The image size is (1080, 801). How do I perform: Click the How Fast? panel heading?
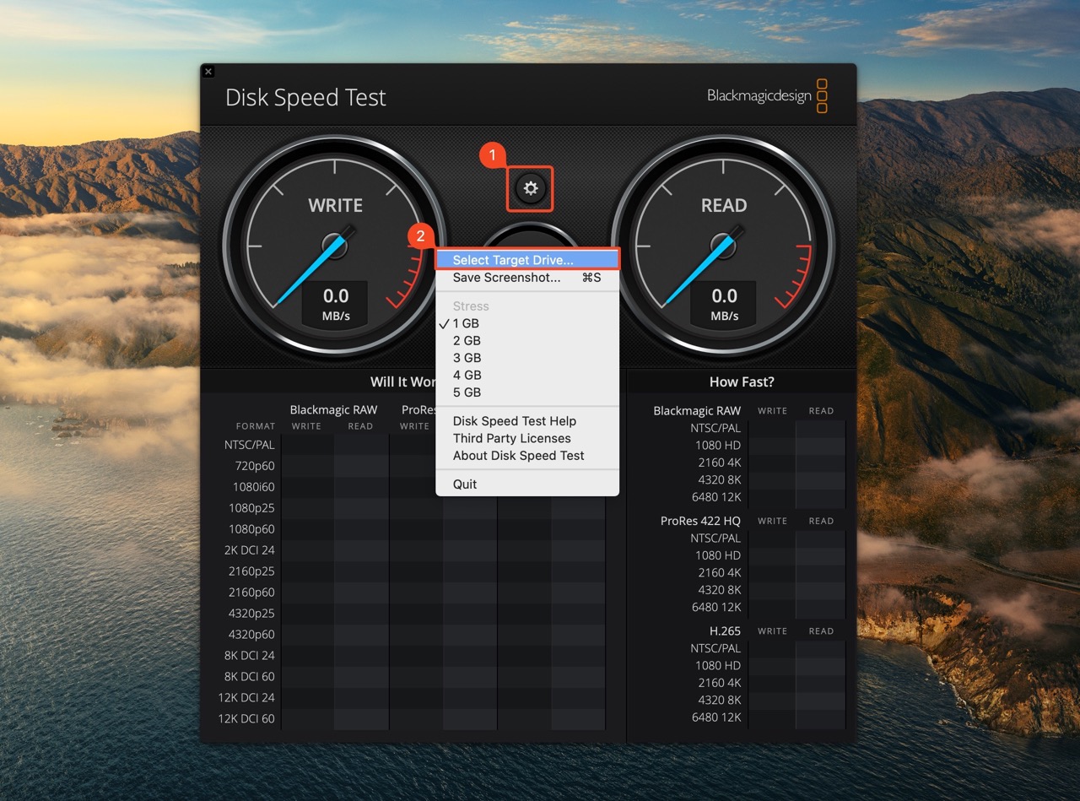coord(741,382)
